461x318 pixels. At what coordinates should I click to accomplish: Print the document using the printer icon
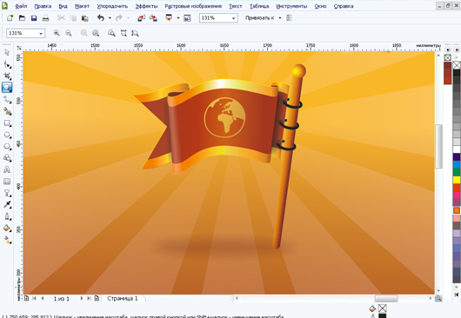(x=45, y=18)
